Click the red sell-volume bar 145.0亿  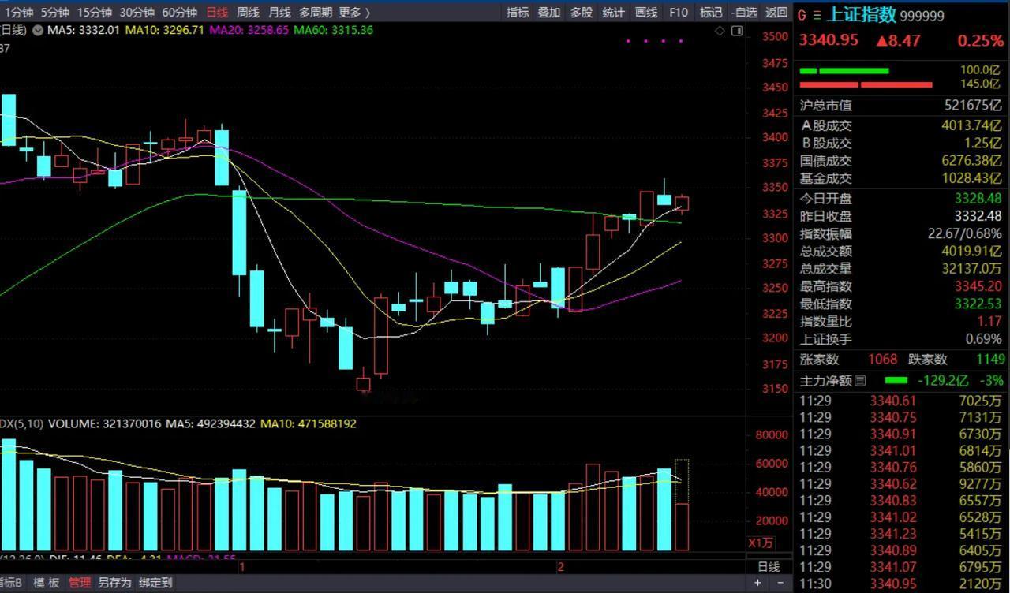(x=866, y=84)
